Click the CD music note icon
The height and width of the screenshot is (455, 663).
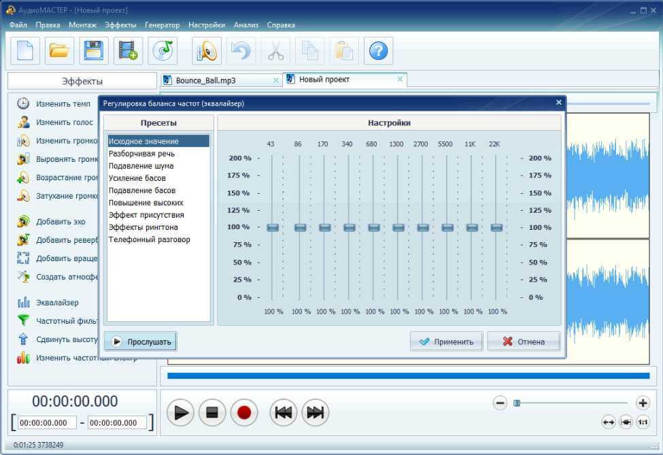tap(163, 51)
